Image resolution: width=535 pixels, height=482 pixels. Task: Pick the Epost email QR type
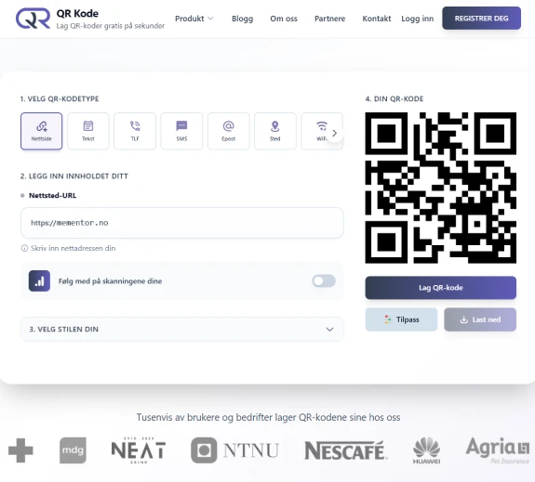tap(228, 131)
